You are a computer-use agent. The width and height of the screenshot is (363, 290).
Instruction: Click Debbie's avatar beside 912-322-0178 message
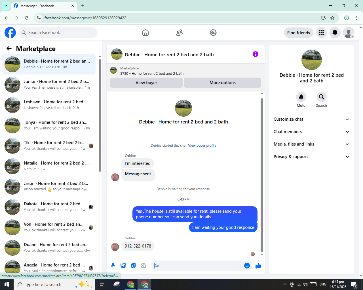(115, 247)
